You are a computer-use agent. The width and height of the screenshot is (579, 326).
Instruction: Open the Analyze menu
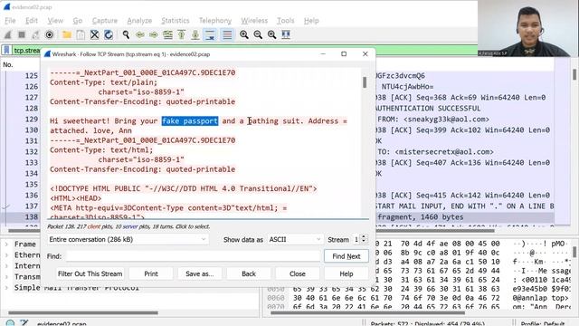139,21
